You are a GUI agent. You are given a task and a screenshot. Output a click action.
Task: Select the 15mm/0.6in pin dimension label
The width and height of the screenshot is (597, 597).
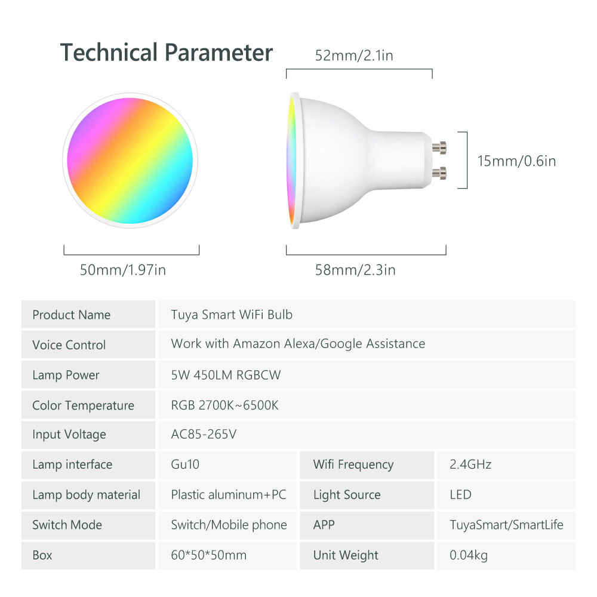pos(516,161)
